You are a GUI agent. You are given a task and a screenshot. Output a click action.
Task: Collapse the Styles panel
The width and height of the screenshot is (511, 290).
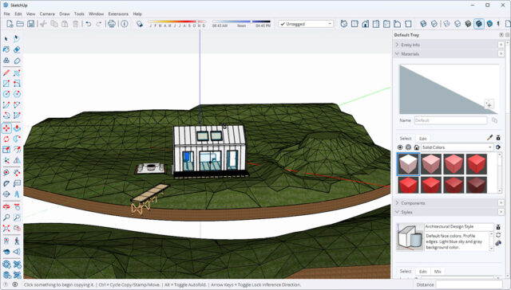[x=398, y=212]
